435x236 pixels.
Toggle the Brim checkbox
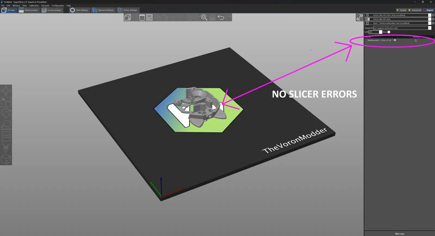tap(389, 32)
